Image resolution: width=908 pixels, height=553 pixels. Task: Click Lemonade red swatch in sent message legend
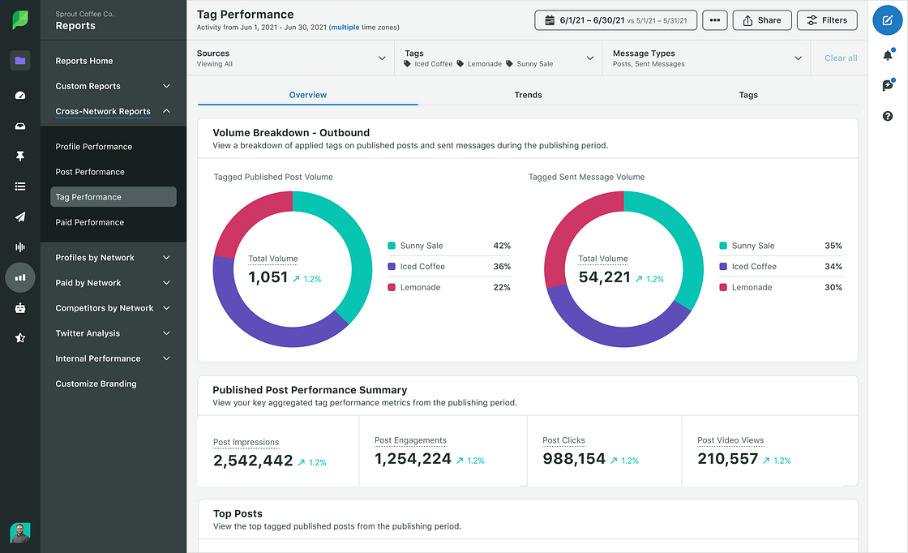click(x=723, y=287)
